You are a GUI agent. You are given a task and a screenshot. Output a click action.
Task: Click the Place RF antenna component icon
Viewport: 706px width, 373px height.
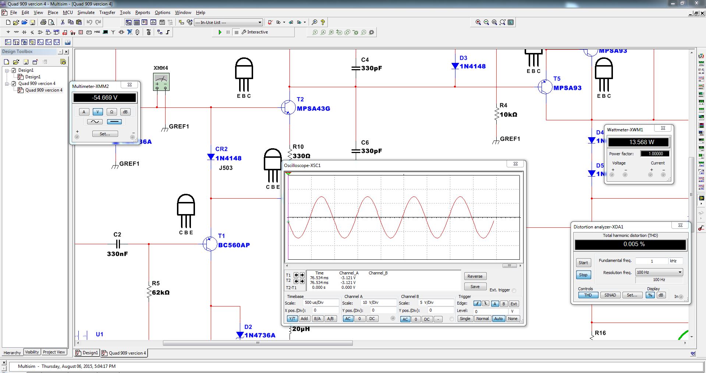(x=113, y=32)
